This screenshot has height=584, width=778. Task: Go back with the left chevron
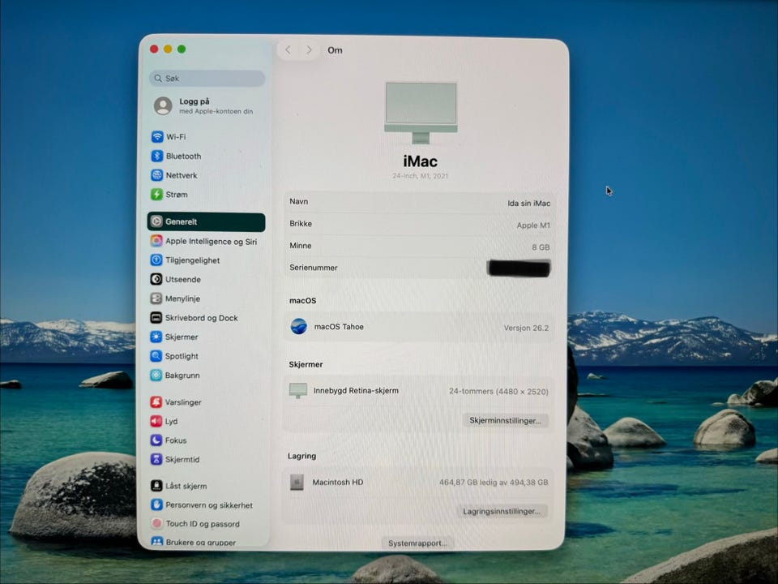pyautogui.click(x=288, y=49)
